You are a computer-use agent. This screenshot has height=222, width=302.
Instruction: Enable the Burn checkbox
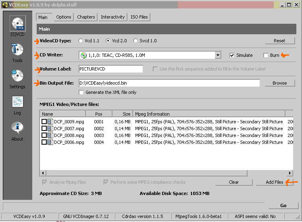[266, 56]
